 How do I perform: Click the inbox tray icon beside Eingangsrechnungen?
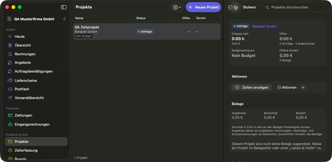point(10,124)
